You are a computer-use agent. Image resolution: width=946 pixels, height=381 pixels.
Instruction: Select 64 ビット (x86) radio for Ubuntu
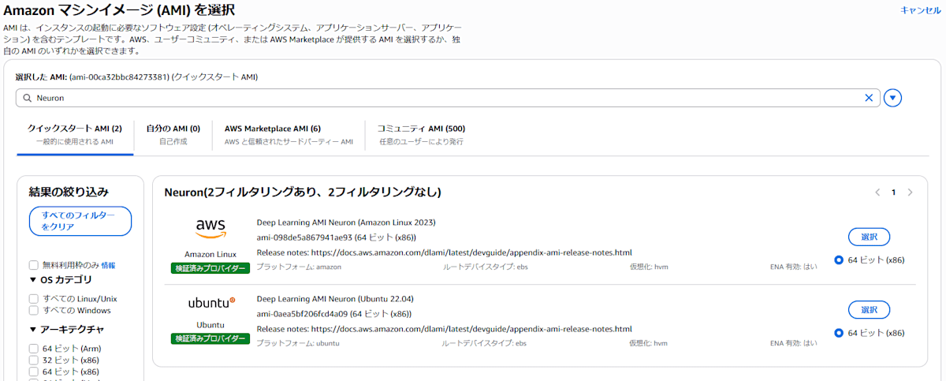(839, 333)
